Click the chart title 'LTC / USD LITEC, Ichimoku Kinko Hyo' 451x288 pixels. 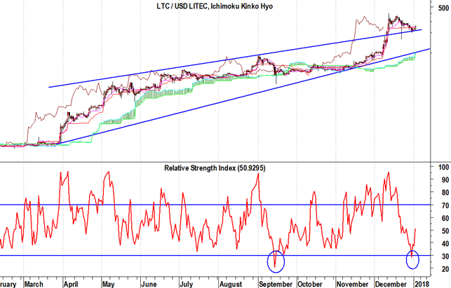[215, 6]
